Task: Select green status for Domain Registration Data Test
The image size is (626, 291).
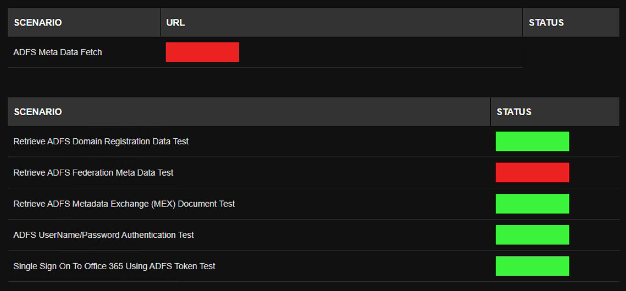Action: [x=532, y=141]
